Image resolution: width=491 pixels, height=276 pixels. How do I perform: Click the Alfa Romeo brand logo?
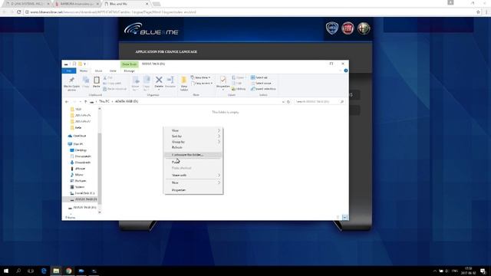click(364, 28)
